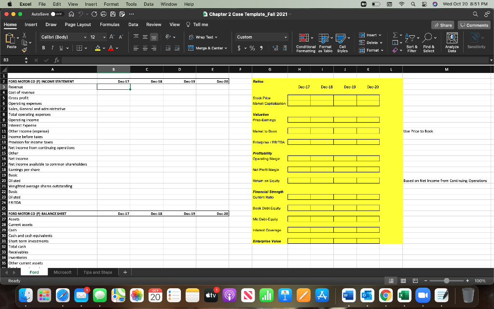Select Normal view button in status bar

click(391, 281)
